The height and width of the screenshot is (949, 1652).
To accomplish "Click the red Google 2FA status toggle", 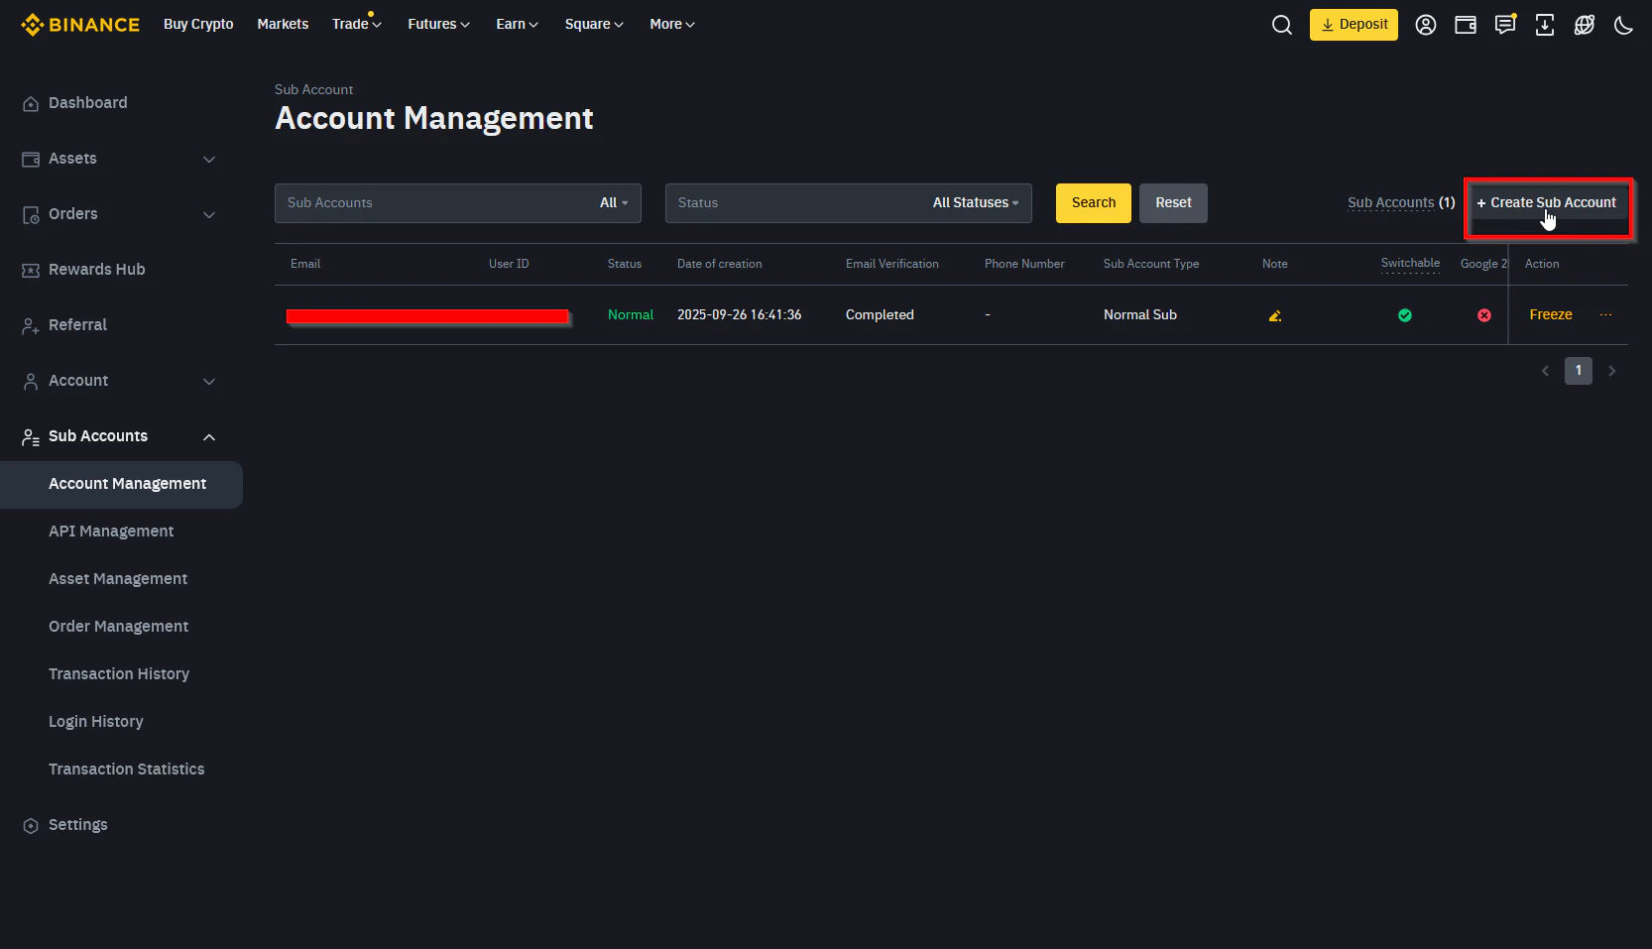I will point(1484,315).
